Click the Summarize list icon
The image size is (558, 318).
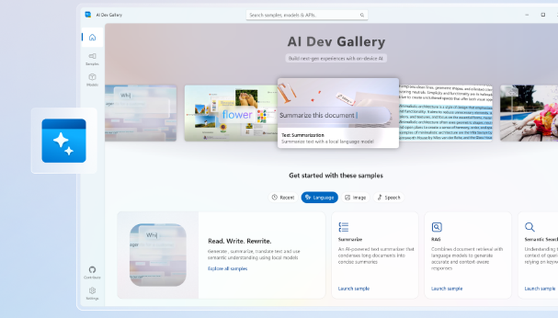343,227
